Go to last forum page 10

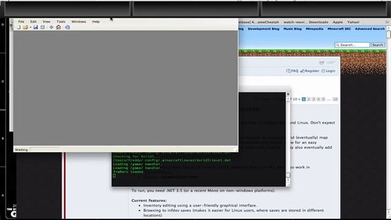click(x=335, y=99)
